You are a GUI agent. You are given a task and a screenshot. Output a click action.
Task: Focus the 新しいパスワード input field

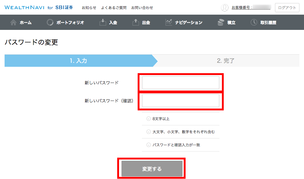180,83
